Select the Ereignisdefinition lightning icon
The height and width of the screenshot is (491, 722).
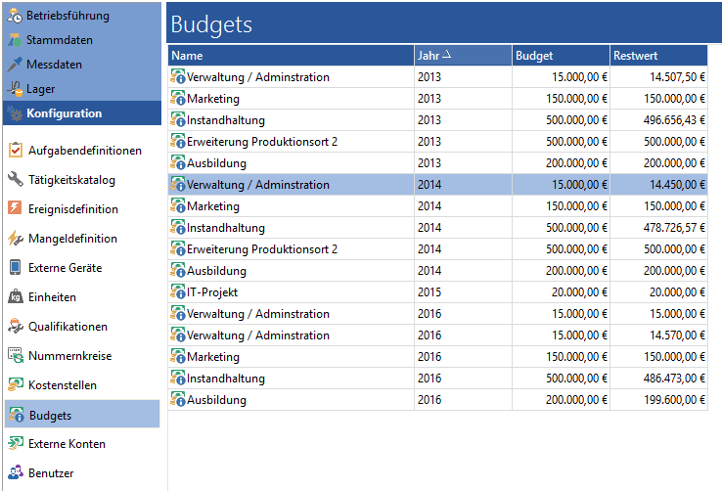click(x=15, y=208)
